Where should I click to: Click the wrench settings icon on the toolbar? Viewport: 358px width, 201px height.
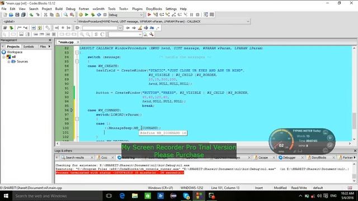click(x=152, y=35)
